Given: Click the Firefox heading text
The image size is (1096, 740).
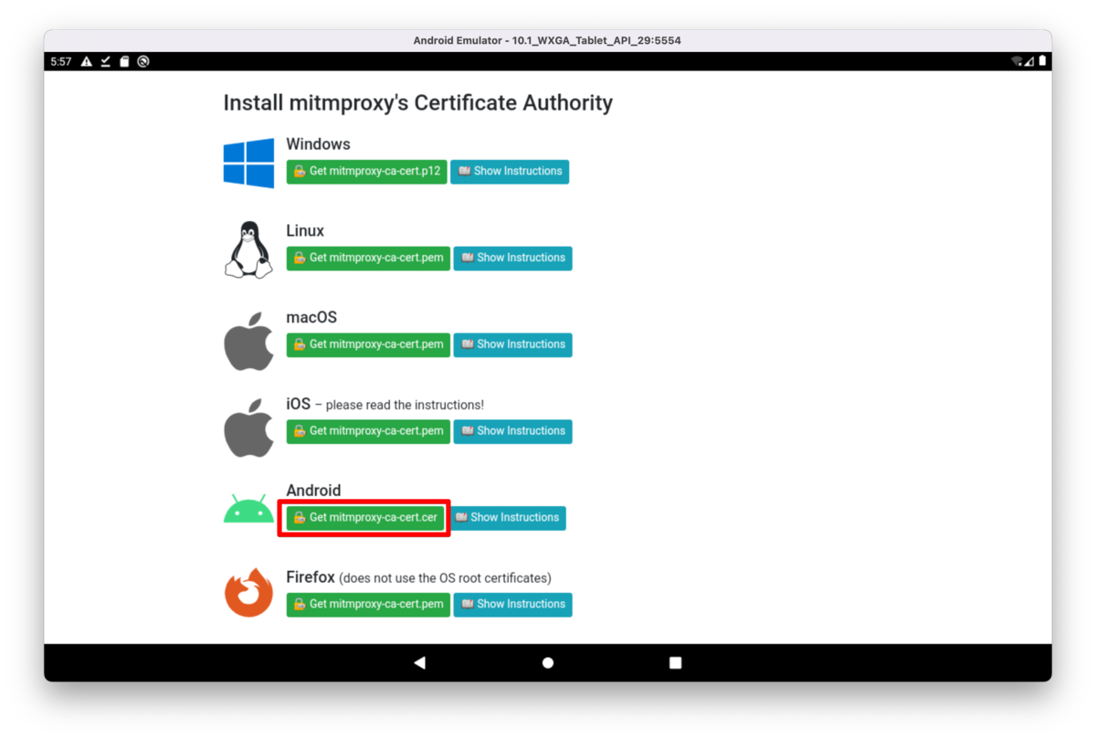Looking at the screenshot, I should tap(311, 577).
